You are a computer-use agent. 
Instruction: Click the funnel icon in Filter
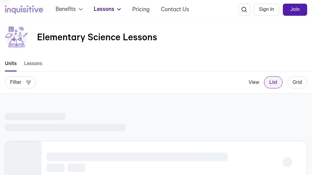click(29, 82)
